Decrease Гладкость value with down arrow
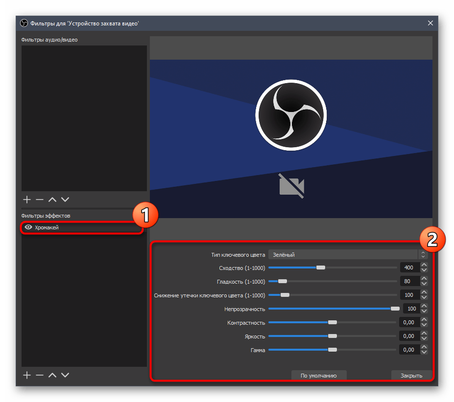 (424, 284)
